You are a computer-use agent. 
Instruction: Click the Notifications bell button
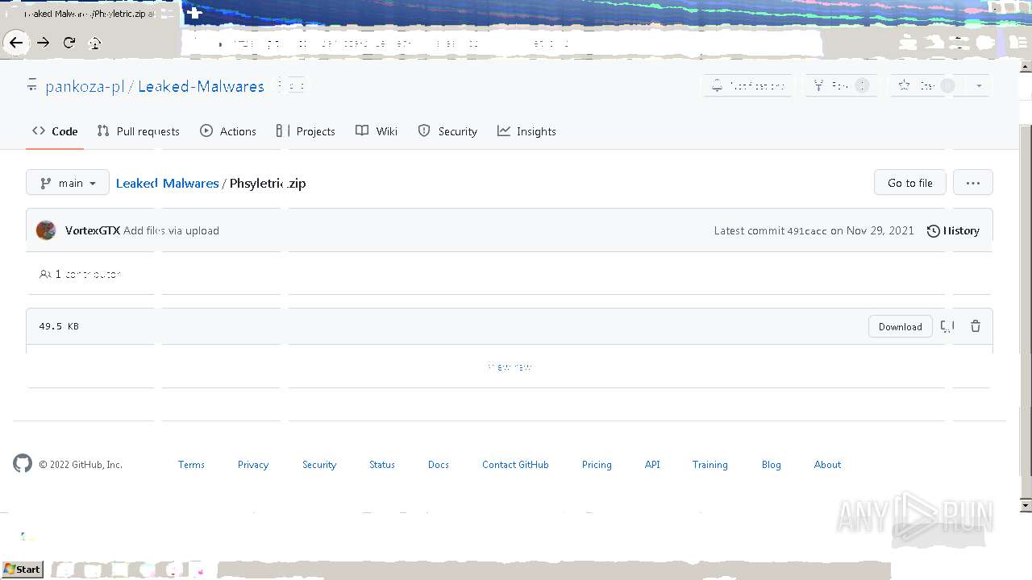[749, 85]
